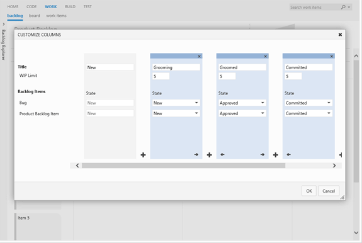Screen dimensions: 362x243
Task: Click the page vertical scrollbar up arrow
Action: click(356, 56)
